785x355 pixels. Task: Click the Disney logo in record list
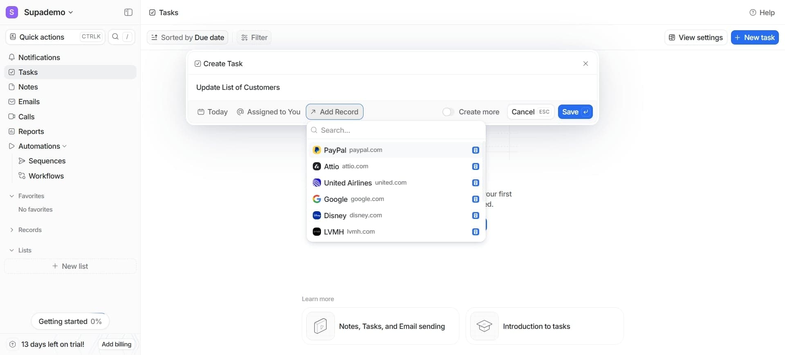tap(316, 215)
